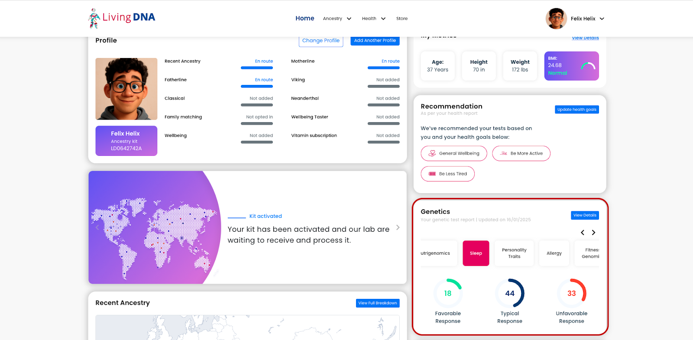Viewport: 693px width, 340px height.
Task: Select the General Wellbeing goal
Action: (x=454, y=153)
